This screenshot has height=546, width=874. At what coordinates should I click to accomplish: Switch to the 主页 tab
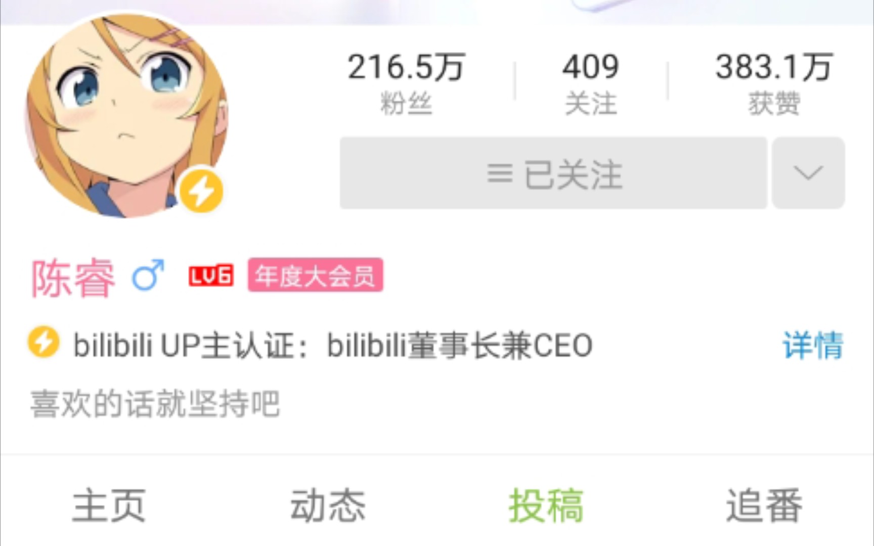pos(109,505)
